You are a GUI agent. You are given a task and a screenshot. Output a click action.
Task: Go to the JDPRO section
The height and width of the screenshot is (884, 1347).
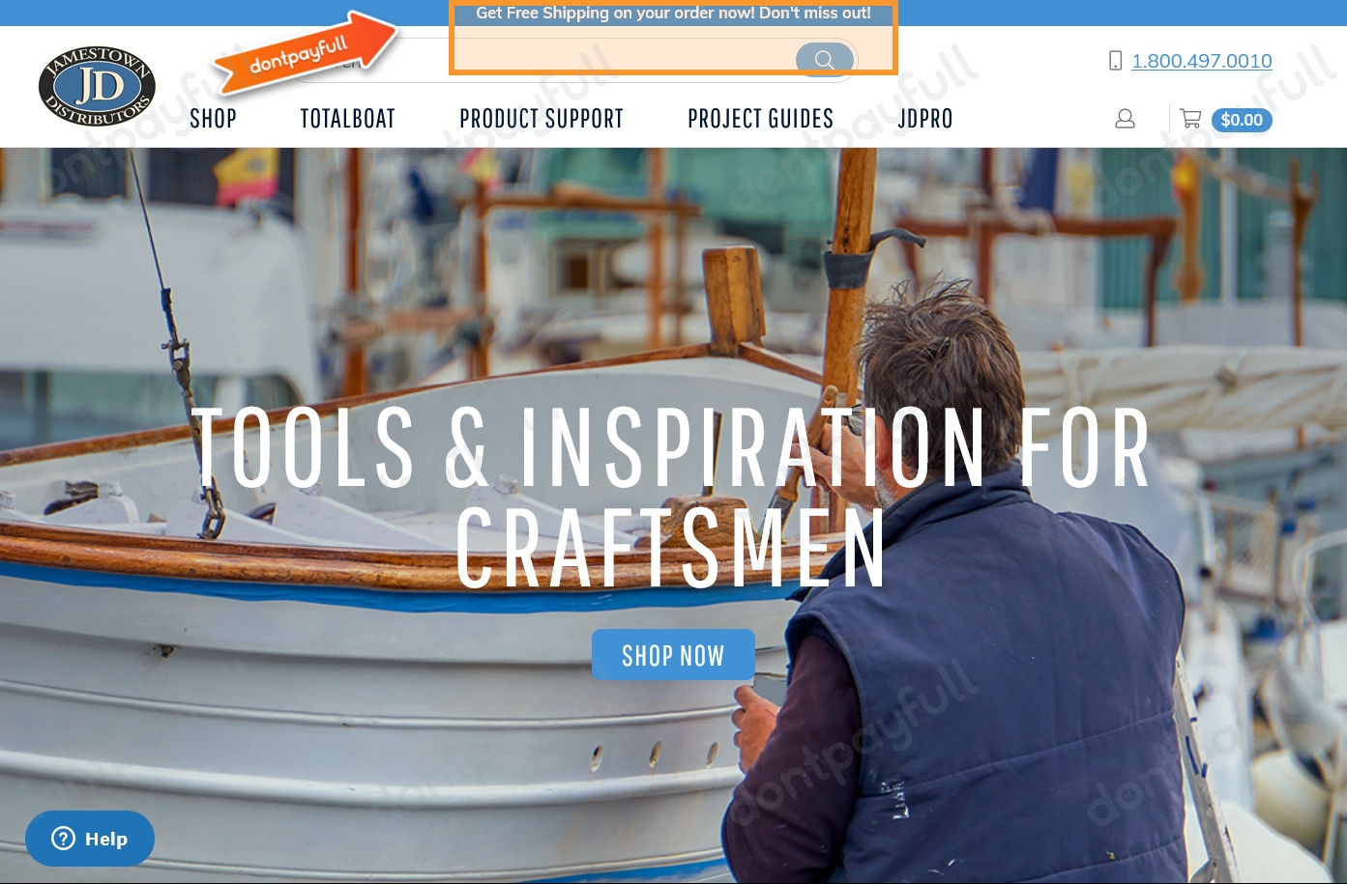click(x=925, y=119)
